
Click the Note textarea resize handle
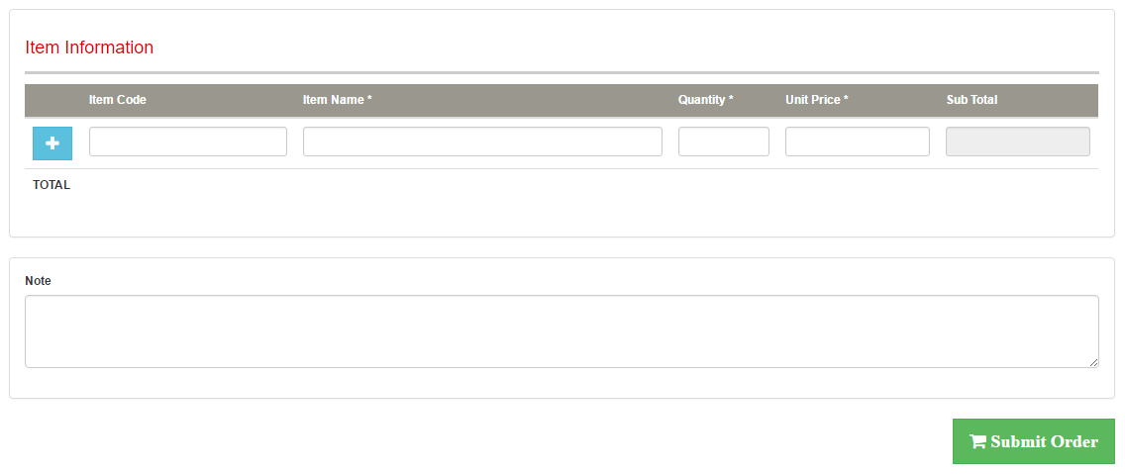tap(1093, 362)
